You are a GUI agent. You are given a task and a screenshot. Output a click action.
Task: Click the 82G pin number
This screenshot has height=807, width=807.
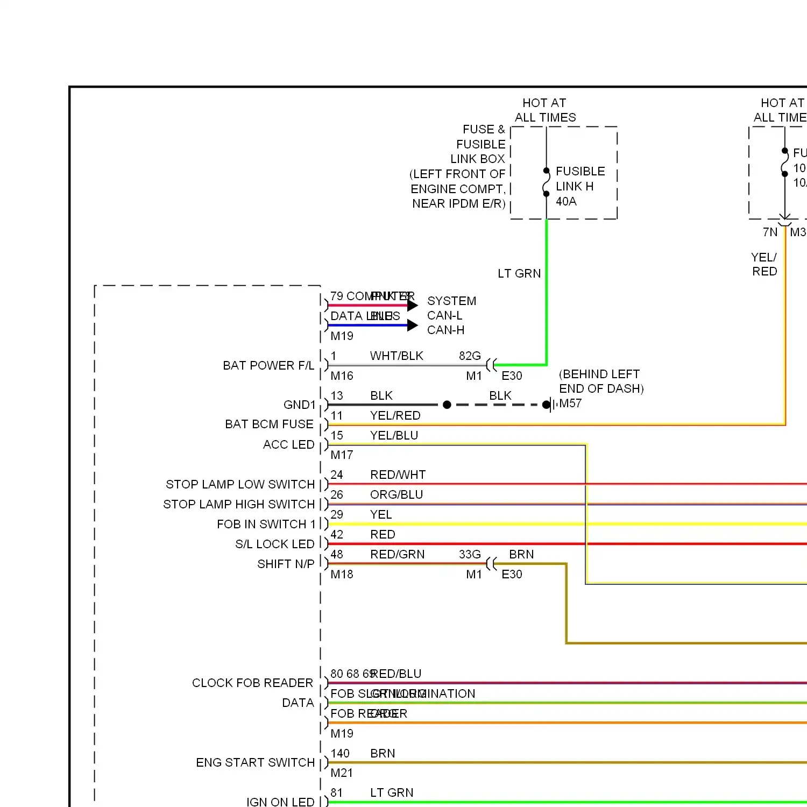(470, 356)
